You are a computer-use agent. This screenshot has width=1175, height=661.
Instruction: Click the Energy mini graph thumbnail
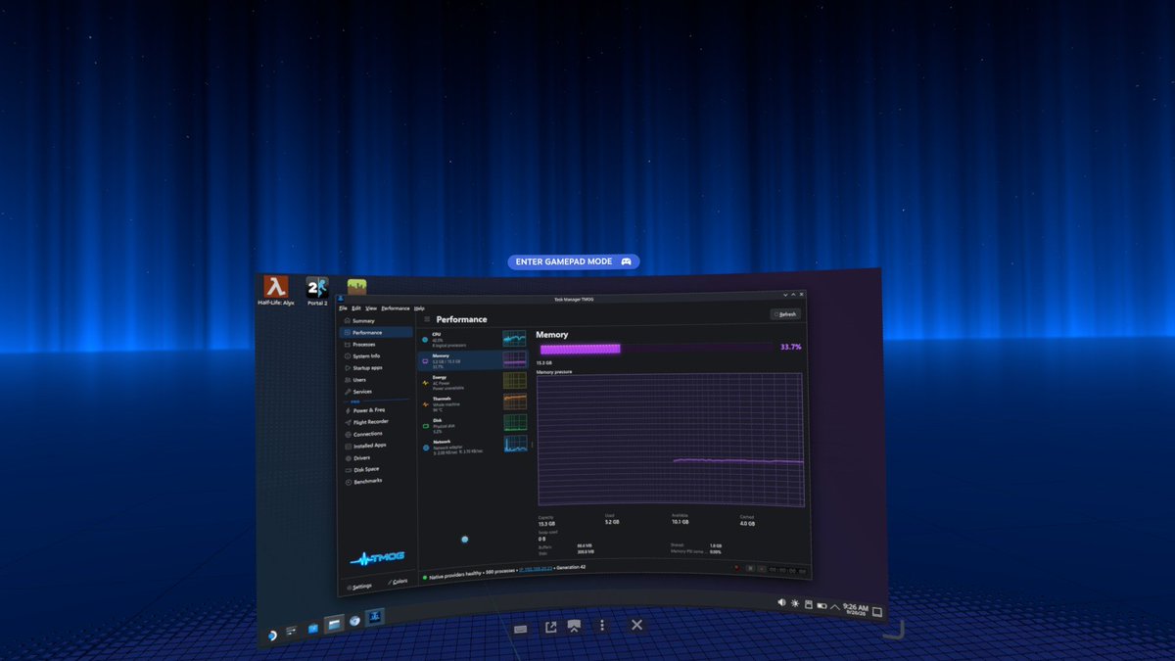click(x=514, y=380)
